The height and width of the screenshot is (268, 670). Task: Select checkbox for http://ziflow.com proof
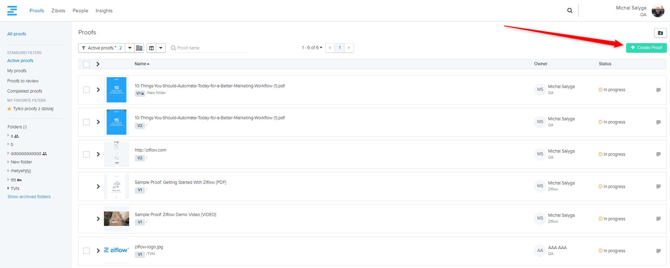coord(86,154)
